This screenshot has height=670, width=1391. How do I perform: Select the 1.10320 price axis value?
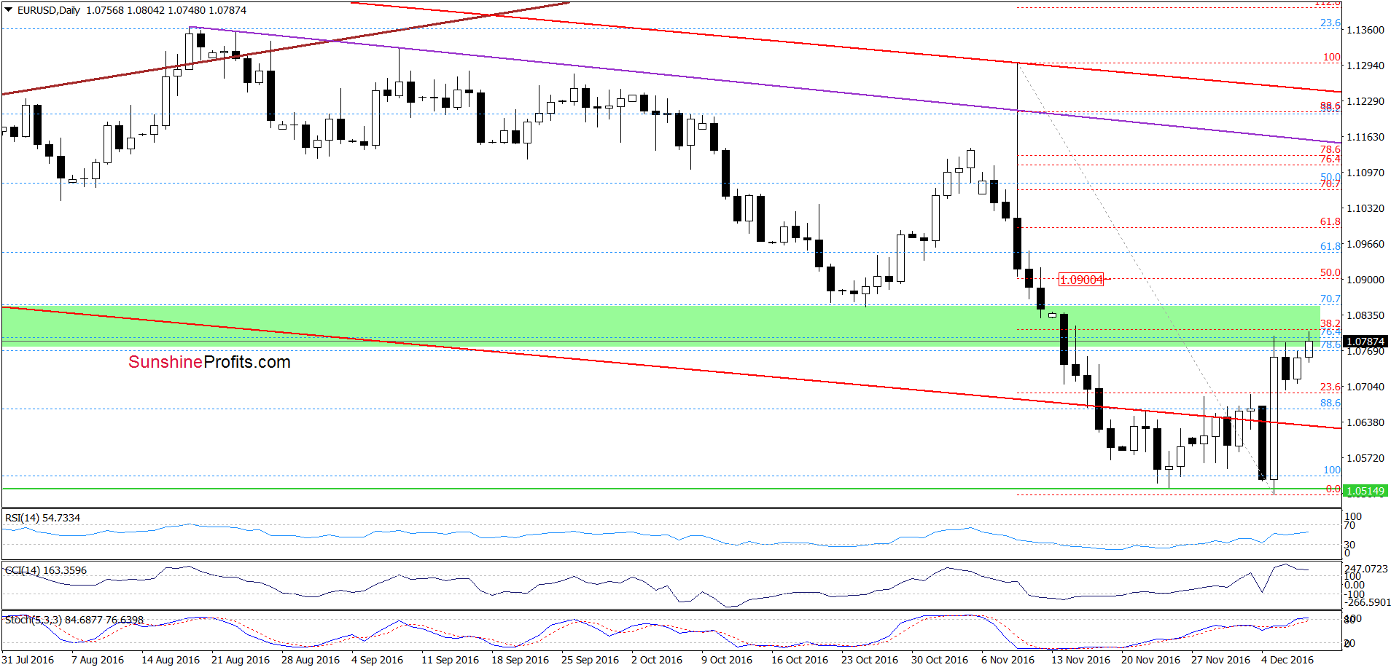[1365, 208]
